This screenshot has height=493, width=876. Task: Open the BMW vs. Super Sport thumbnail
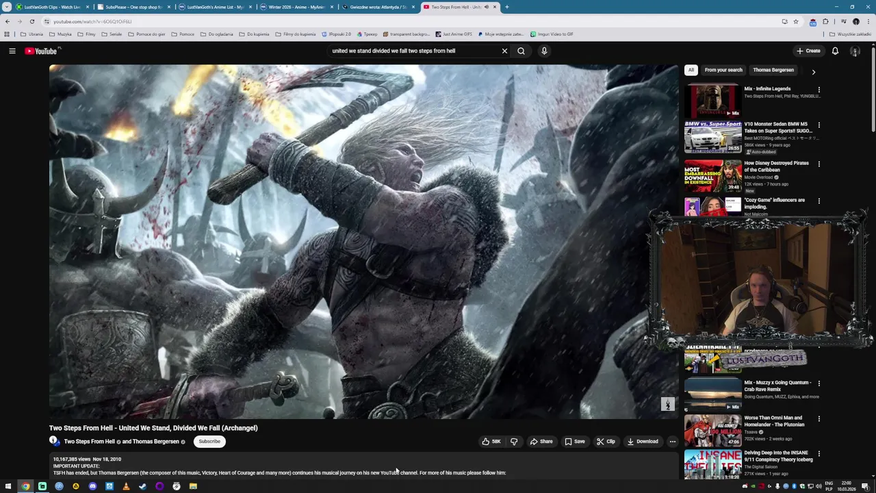pos(712,136)
